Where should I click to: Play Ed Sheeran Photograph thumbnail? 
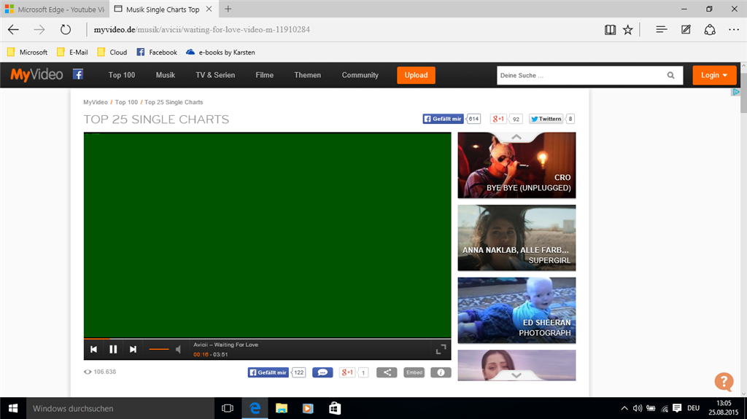[516, 310]
